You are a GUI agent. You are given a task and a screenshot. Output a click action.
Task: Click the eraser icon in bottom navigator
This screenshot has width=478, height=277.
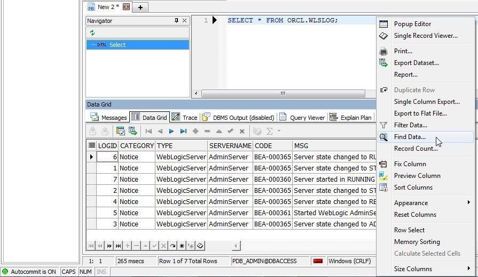click(x=200, y=246)
